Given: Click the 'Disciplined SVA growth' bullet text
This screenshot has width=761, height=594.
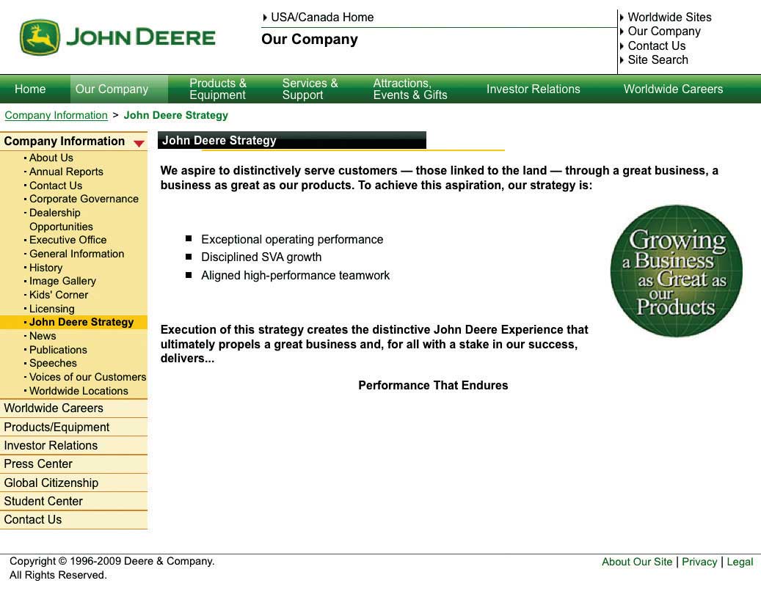Looking at the screenshot, I should coord(261,257).
